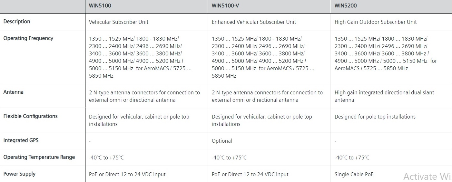Image resolution: width=452 pixels, height=182 pixels.
Task: Click the "High Gain Outdoor Subscriber Unit" text
Action: 376,22
